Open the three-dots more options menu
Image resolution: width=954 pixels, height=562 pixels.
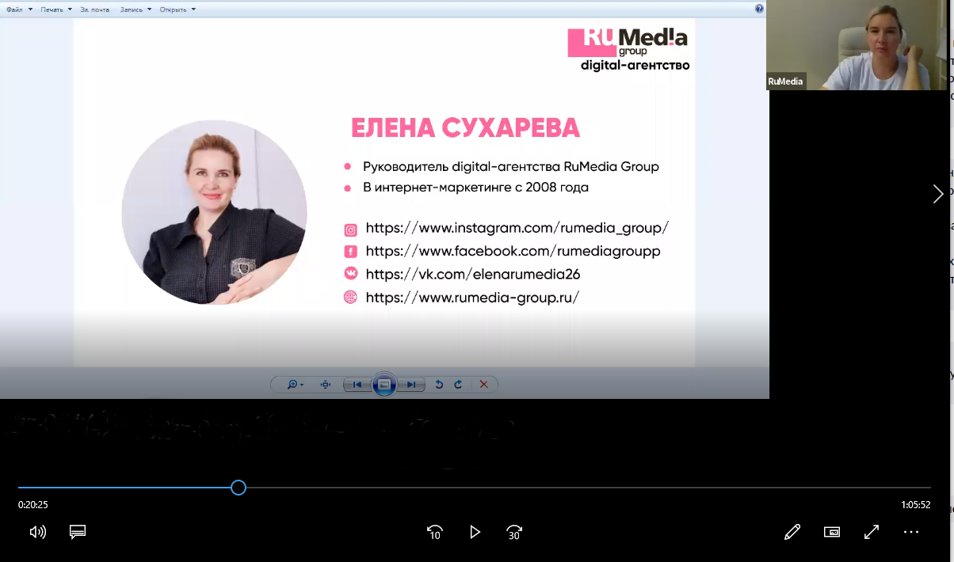click(911, 532)
